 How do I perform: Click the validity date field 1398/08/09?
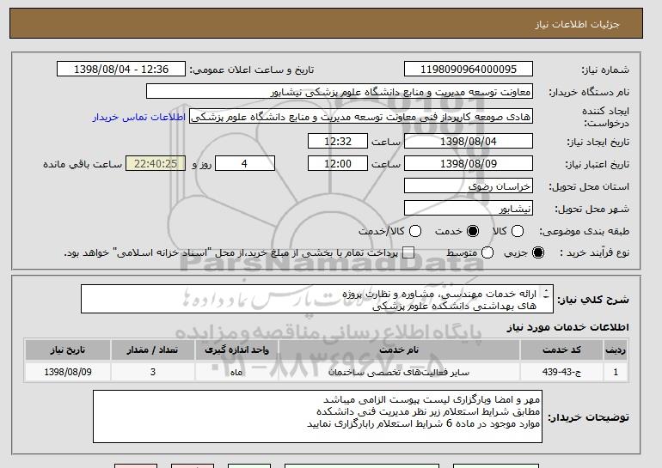469,164
